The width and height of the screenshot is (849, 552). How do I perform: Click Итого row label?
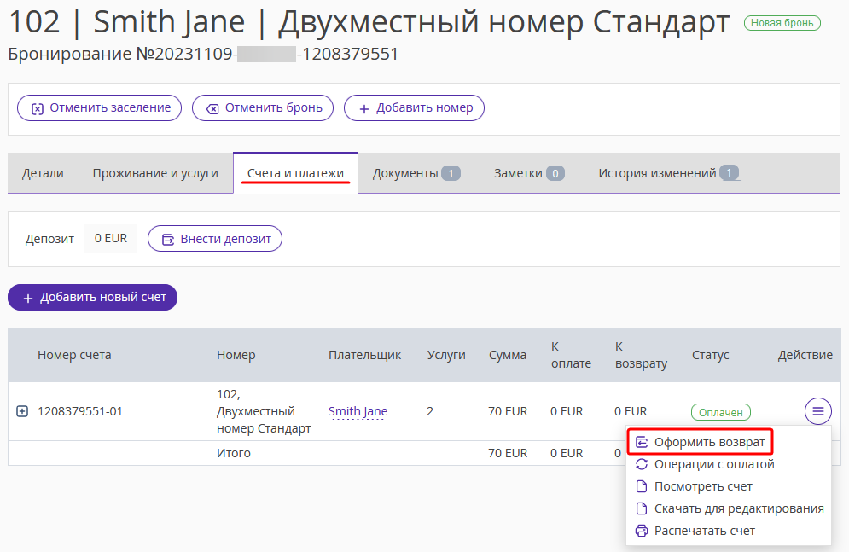[233, 453]
